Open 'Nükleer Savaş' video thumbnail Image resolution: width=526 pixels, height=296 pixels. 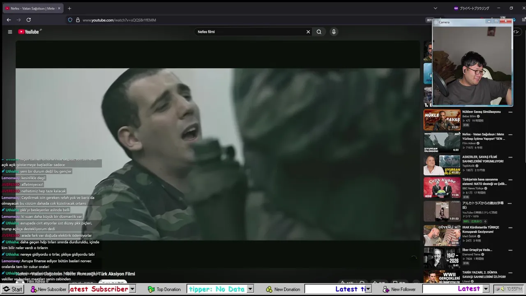point(442,120)
